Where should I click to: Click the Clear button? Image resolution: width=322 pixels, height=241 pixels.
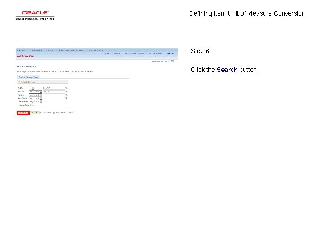(34, 113)
